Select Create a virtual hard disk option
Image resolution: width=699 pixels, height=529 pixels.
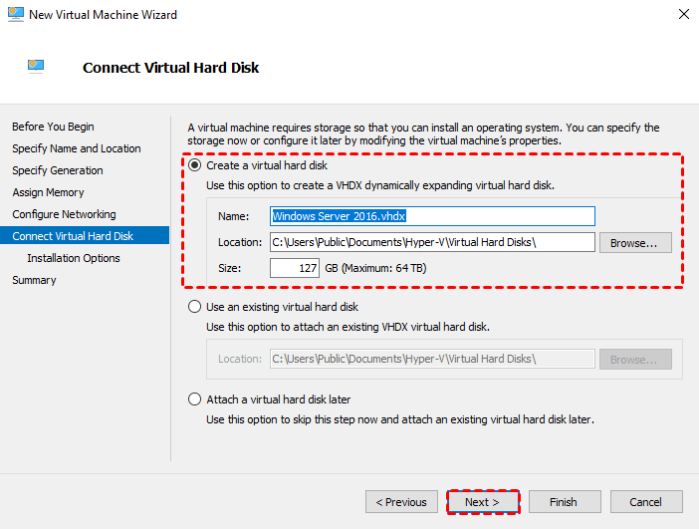pyautogui.click(x=195, y=164)
